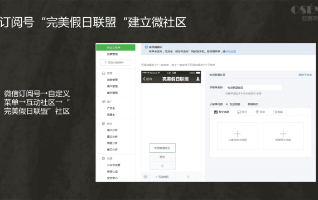The height and width of the screenshot is (200, 318).
Task: Open 图文分析 in the sidebar
Action: [112, 137]
